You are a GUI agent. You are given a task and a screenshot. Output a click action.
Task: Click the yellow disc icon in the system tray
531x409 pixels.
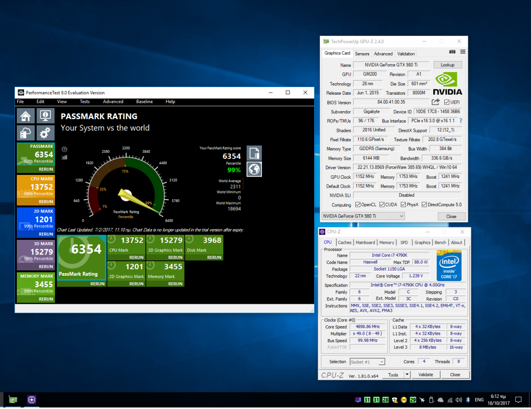(404, 400)
